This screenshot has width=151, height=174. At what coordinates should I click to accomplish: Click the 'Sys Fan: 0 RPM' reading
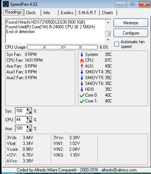coord(21,54)
